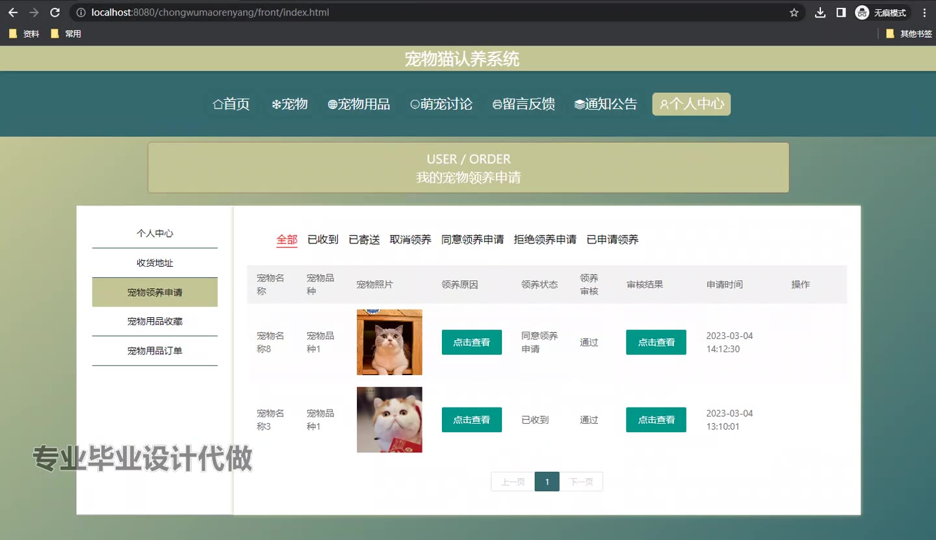Click the 同意领养申请 status cell
Viewport: 936px width, 540px height.
point(539,342)
